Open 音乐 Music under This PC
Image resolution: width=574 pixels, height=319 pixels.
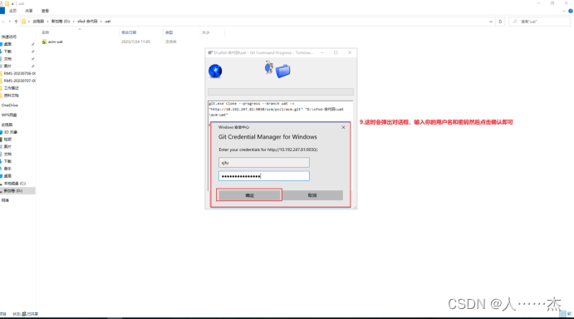(x=7, y=169)
